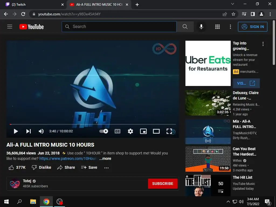Toggle Chrome side panel
The width and height of the screenshot is (276, 207).
point(253,14)
